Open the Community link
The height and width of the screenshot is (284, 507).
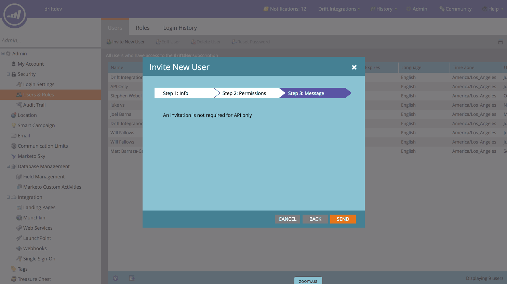tap(455, 9)
